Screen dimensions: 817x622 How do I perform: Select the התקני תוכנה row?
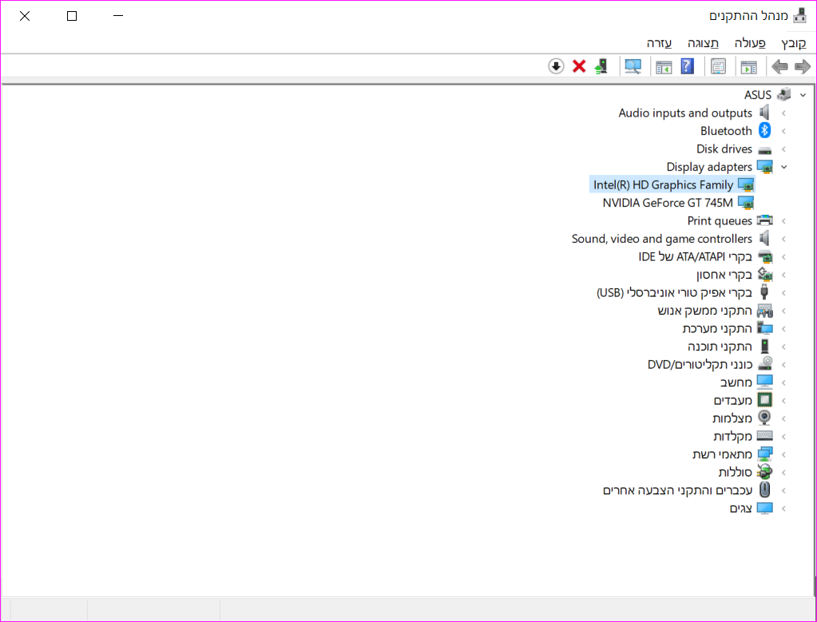tap(720, 347)
